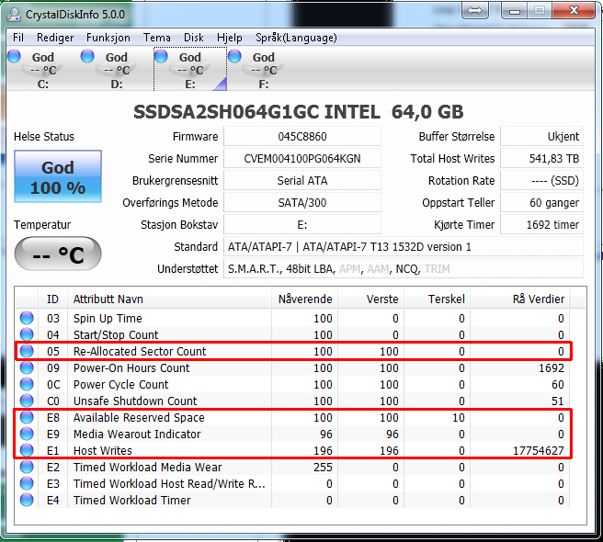Image resolution: width=603 pixels, height=542 pixels.
Task: Click the serial number CVEM004100PG064KGN field
Action: (x=302, y=158)
